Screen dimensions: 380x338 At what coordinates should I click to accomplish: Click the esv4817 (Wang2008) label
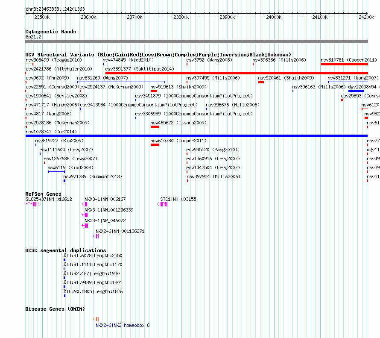click(x=49, y=114)
